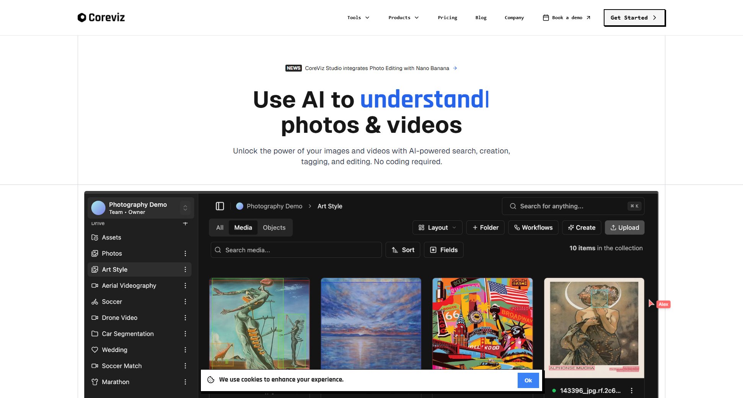This screenshot has width=743, height=398.
Task: Switch to the Objects tab
Action: 274,228
